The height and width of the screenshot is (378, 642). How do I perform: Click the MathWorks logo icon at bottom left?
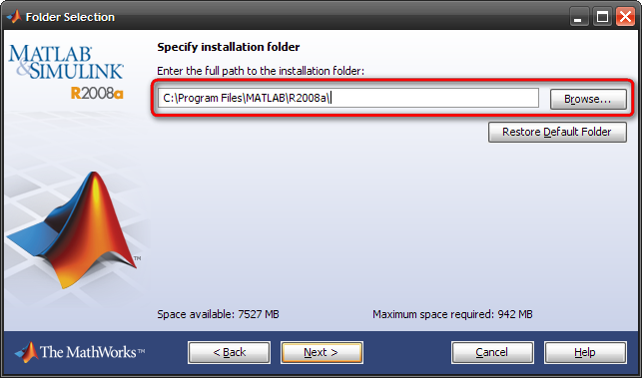tap(26, 352)
